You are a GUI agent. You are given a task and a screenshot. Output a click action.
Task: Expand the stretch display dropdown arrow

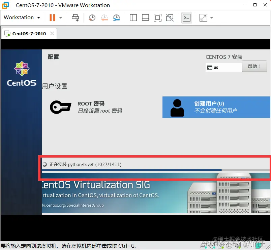click(x=212, y=17)
